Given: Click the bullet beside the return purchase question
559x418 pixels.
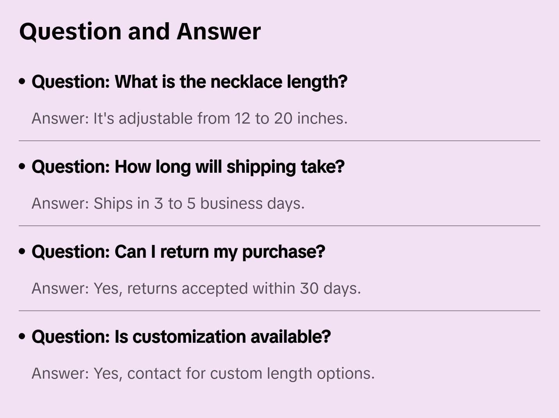Looking at the screenshot, I should (x=22, y=252).
